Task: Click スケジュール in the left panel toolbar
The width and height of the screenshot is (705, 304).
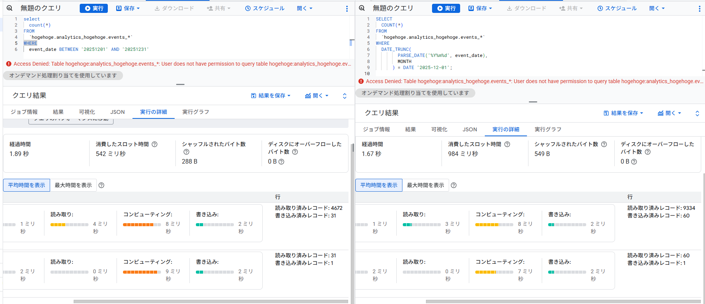Action: pyautogui.click(x=265, y=8)
